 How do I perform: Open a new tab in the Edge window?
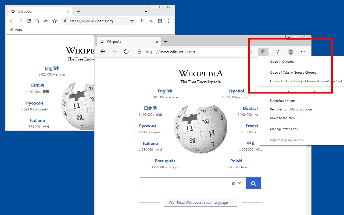tap(166, 42)
